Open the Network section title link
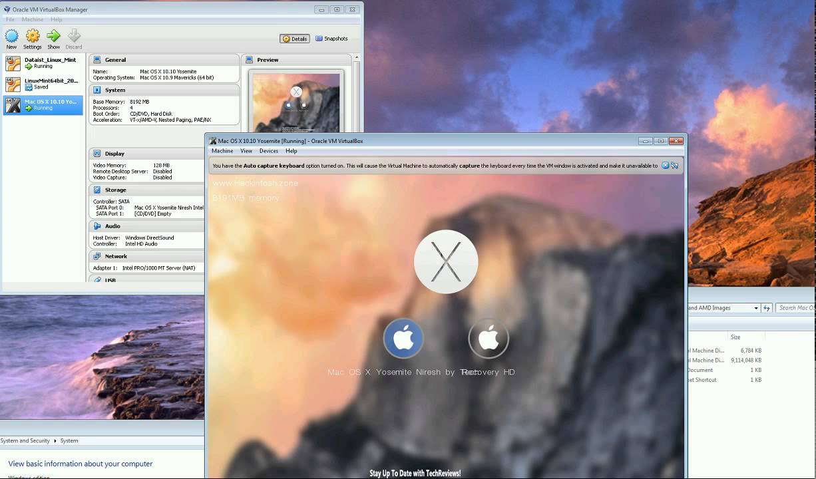The height and width of the screenshot is (479, 816). pos(116,256)
